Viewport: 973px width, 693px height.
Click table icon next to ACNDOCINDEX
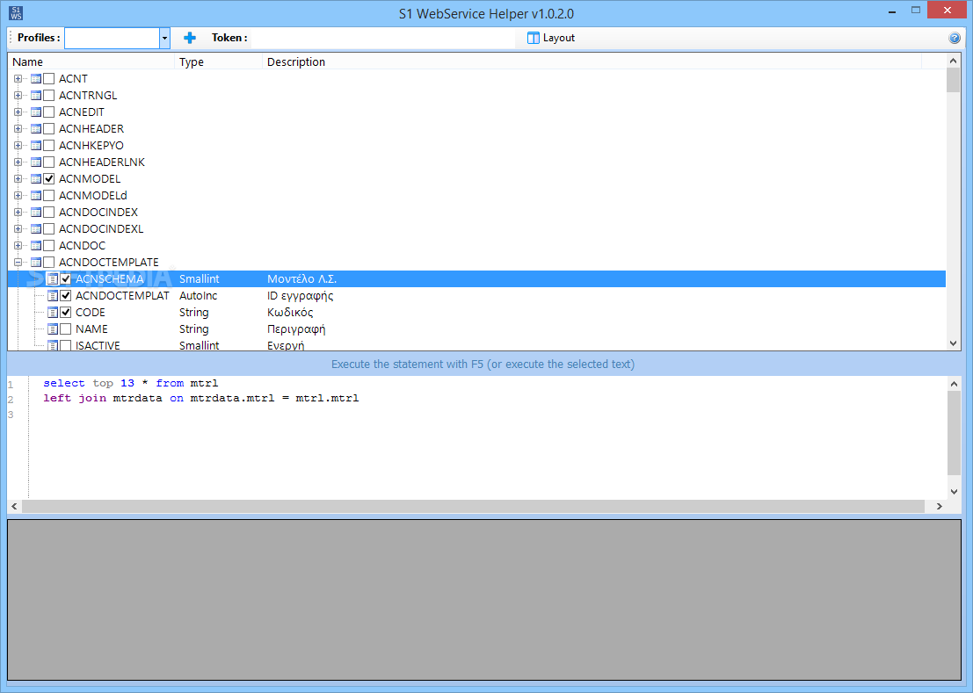(36, 213)
